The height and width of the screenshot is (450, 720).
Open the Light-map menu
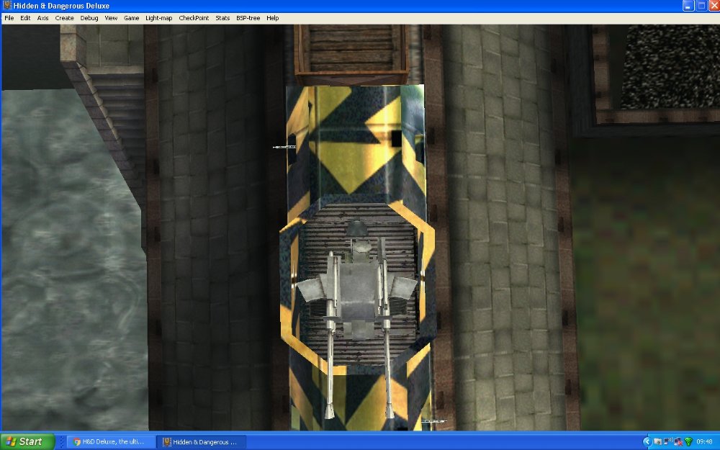coord(158,18)
